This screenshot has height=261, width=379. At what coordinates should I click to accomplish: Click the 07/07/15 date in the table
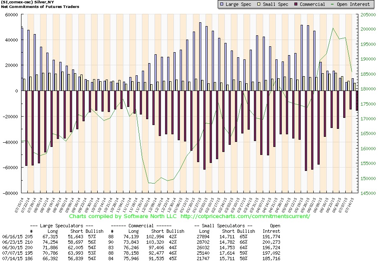coord(13,253)
